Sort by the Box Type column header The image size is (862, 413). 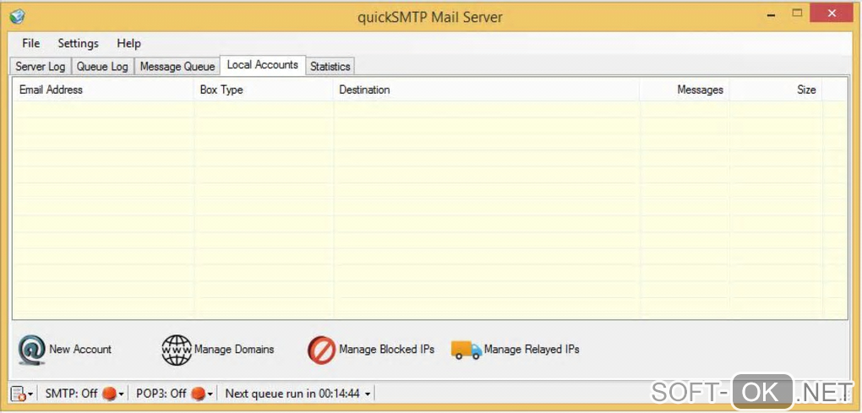221,90
